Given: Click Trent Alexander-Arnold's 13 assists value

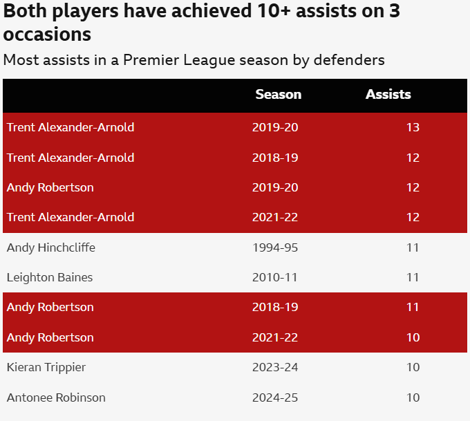Looking at the screenshot, I should click(x=413, y=127).
